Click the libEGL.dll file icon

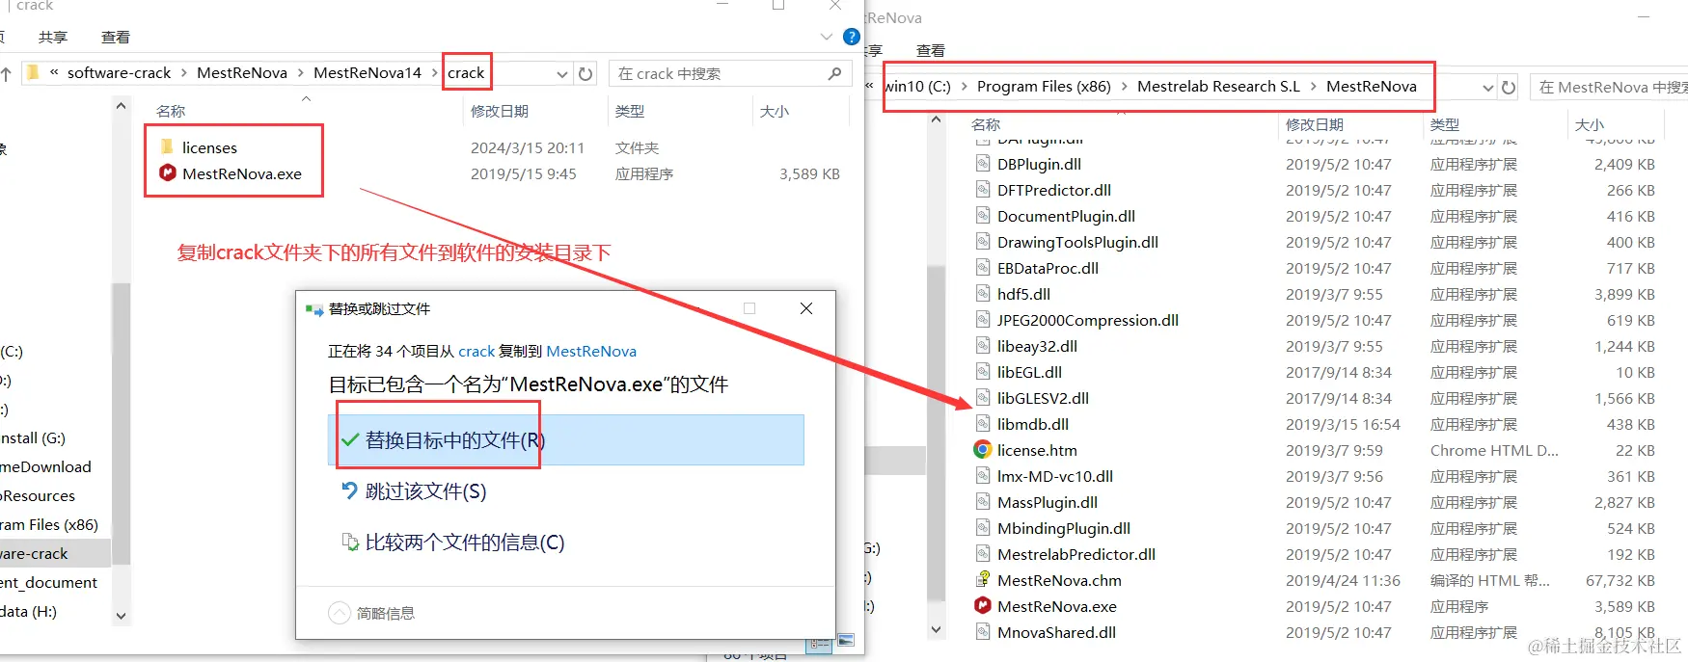pos(982,371)
